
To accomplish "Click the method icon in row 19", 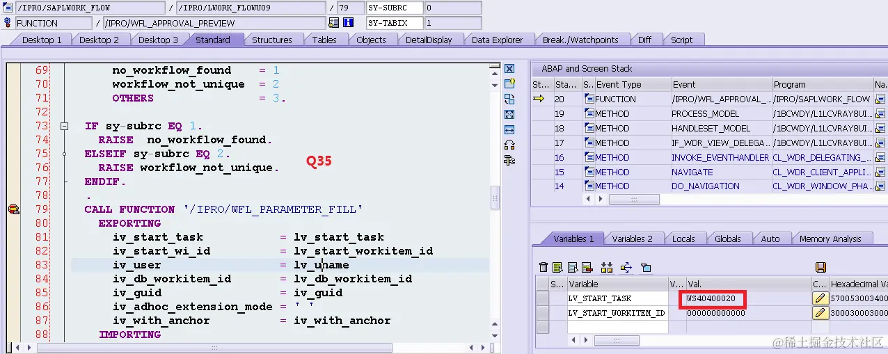I will pos(589,114).
